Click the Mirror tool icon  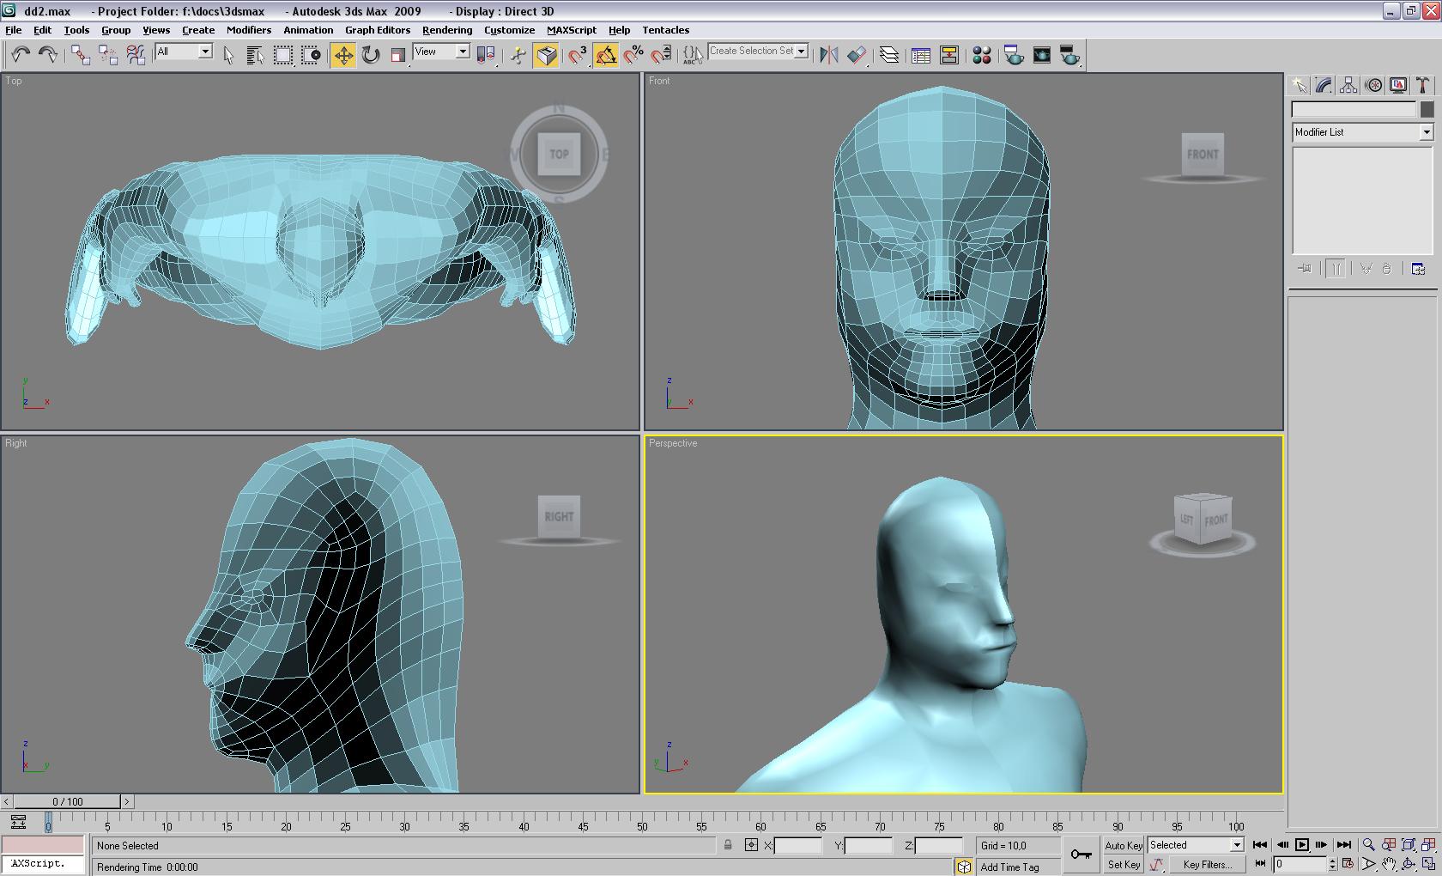(x=829, y=55)
